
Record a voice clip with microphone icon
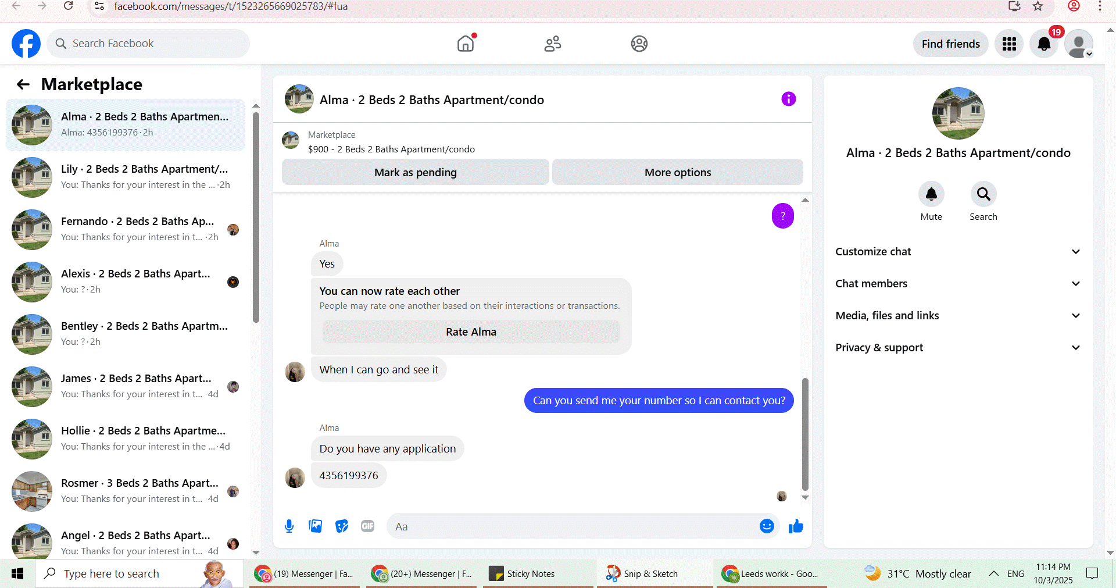[x=289, y=526]
